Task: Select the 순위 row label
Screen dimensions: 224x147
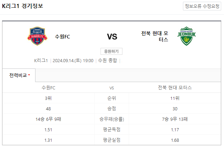Action: coord(112,98)
